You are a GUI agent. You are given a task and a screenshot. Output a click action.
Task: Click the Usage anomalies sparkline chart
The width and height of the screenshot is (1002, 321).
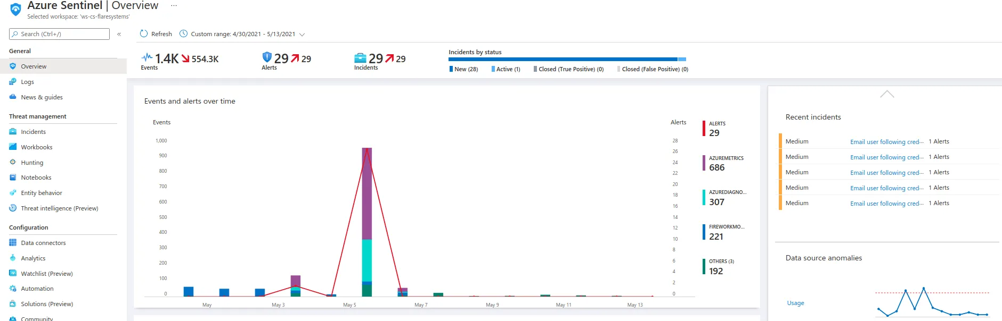(x=932, y=302)
